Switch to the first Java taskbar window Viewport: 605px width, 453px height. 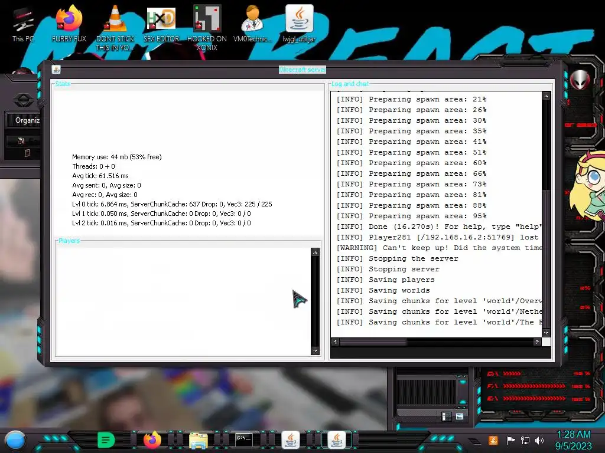[291, 440]
